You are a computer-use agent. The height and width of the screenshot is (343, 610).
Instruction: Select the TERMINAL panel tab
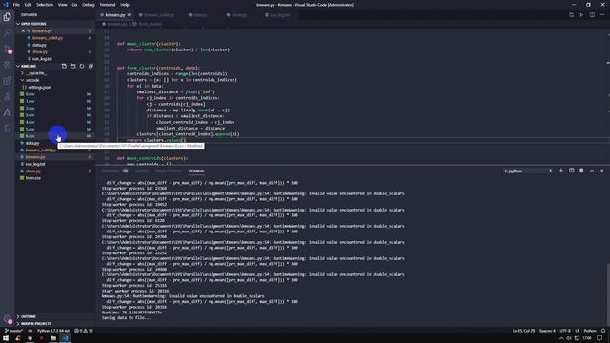(196, 171)
